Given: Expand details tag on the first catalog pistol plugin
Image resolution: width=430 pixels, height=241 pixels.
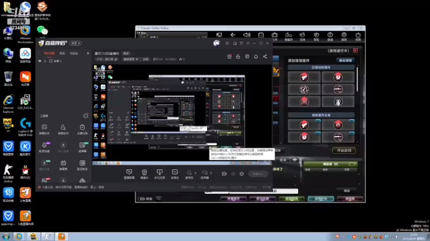Looking at the screenshot, I should (x=318, y=121).
